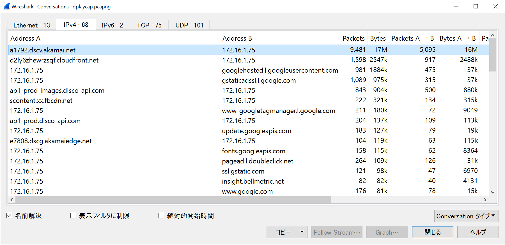Sort by the Address B column header
505x245 pixels.
[280, 38]
